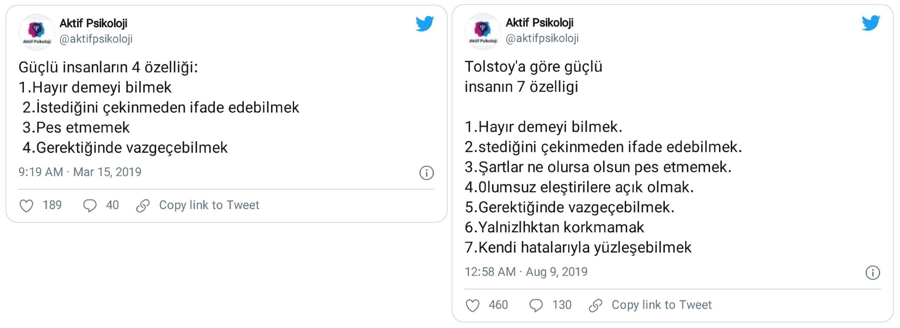
Task: Click the 9:19 AM Mar 15, 2019 timestamp
Action: (x=80, y=172)
